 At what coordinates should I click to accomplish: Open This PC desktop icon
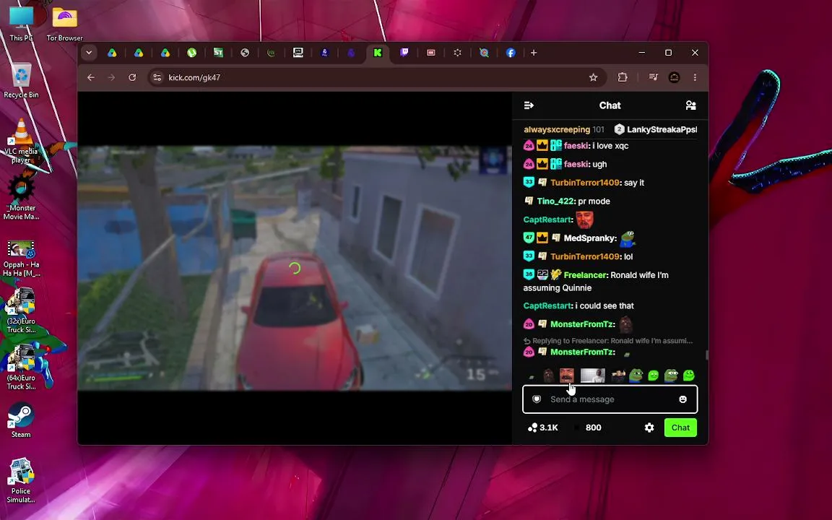pyautogui.click(x=21, y=24)
